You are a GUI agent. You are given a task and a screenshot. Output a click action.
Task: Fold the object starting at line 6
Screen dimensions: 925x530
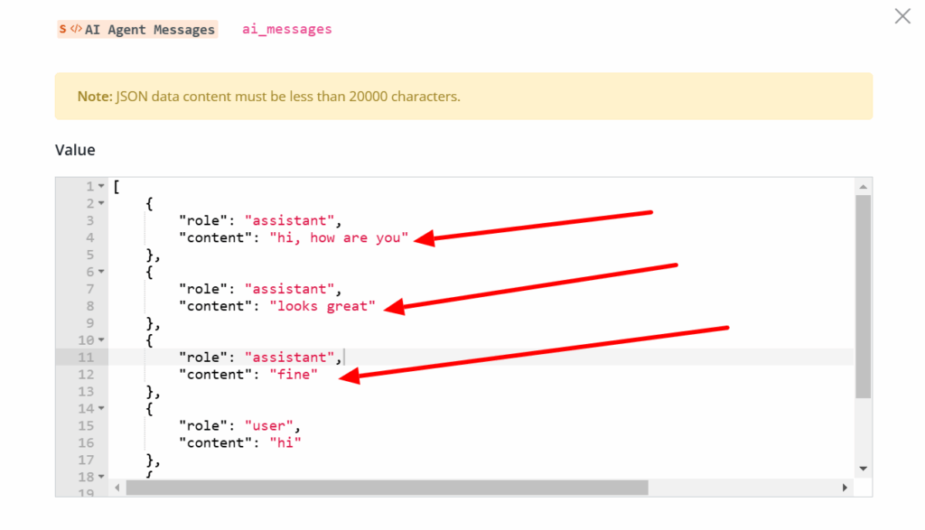(x=102, y=272)
